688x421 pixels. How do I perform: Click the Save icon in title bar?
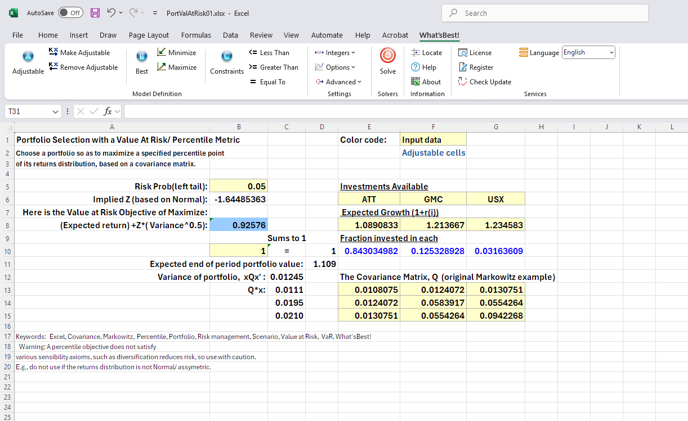[x=95, y=13]
